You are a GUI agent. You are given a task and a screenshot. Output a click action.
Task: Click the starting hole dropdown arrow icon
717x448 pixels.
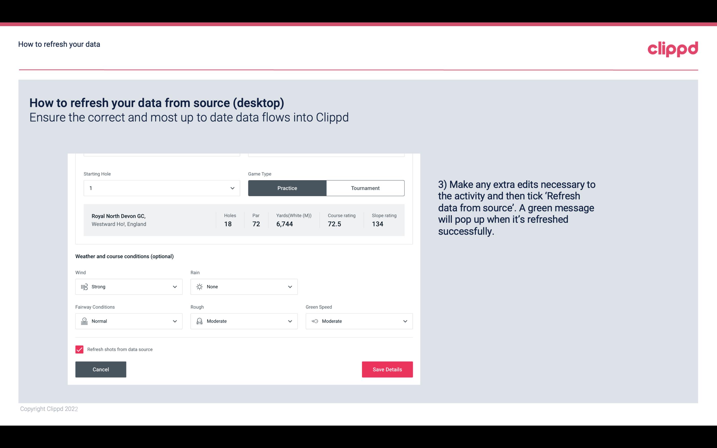(232, 188)
